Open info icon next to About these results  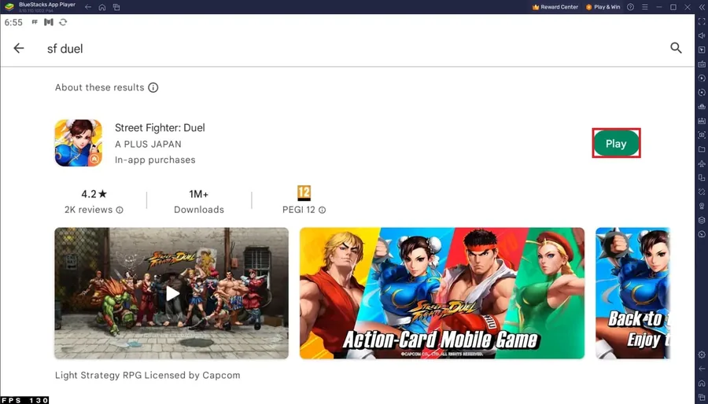click(153, 87)
